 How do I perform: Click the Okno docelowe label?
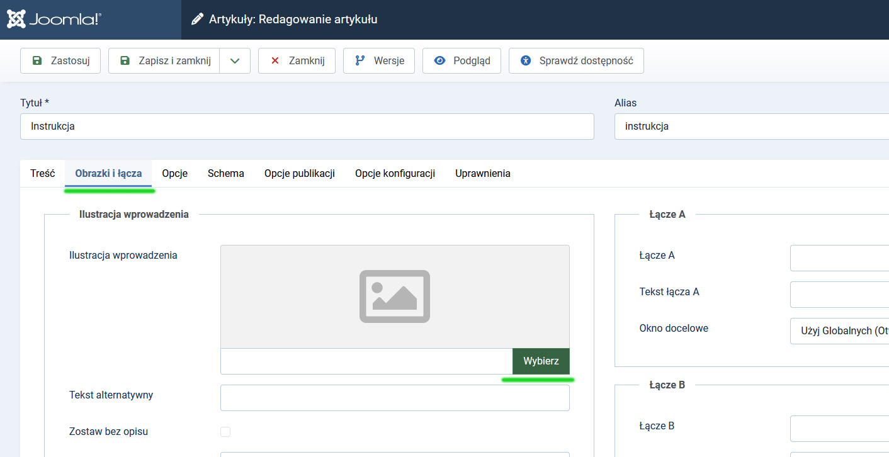pyautogui.click(x=674, y=329)
